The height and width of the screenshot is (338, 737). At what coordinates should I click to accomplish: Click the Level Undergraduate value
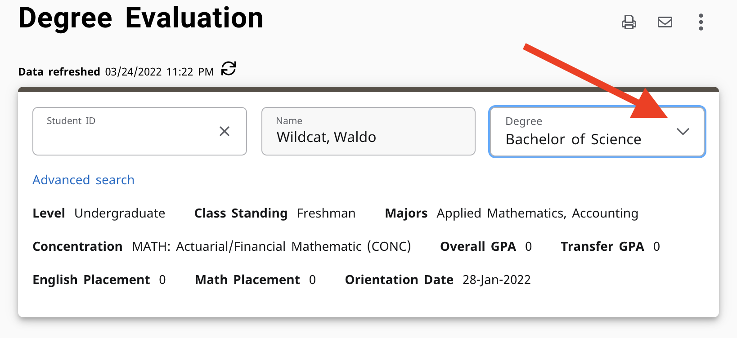tap(119, 213)
